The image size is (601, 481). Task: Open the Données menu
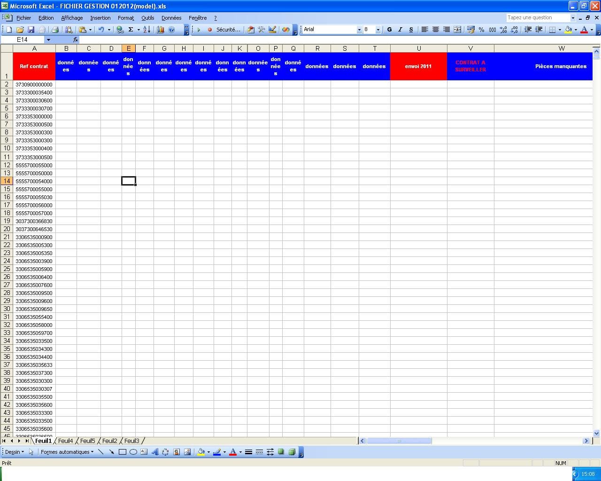(171, 18)
